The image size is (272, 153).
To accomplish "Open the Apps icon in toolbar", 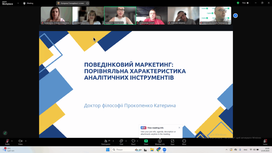I will pos(172,141).
